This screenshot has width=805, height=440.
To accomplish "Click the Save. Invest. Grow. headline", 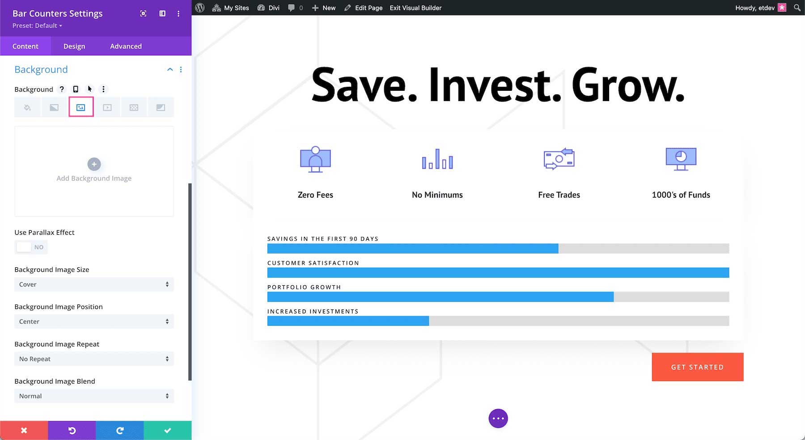I will click(498, 85).
